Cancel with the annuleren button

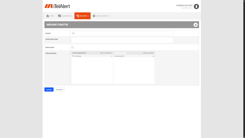[x=59, y=89]
